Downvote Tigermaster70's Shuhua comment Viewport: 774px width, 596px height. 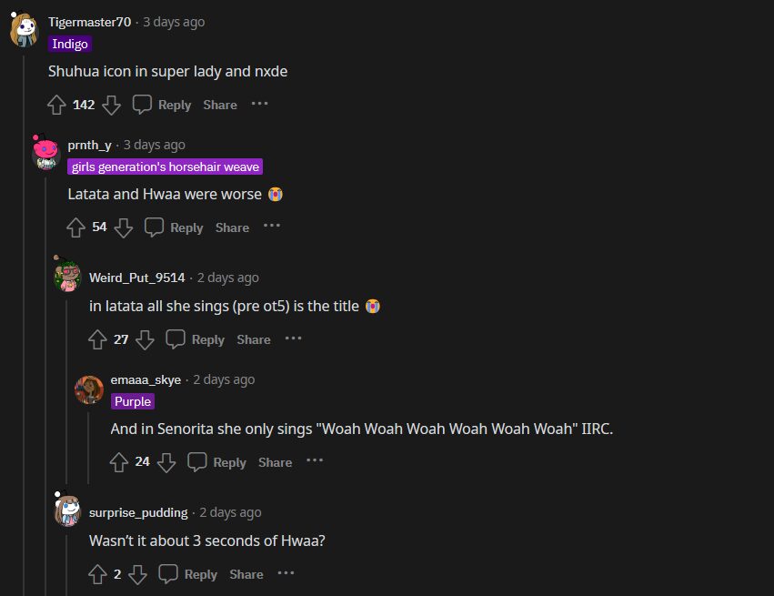pos(111,105)
